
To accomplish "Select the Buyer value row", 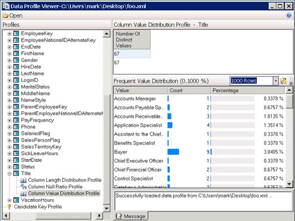I will click(x=199, y=152).
